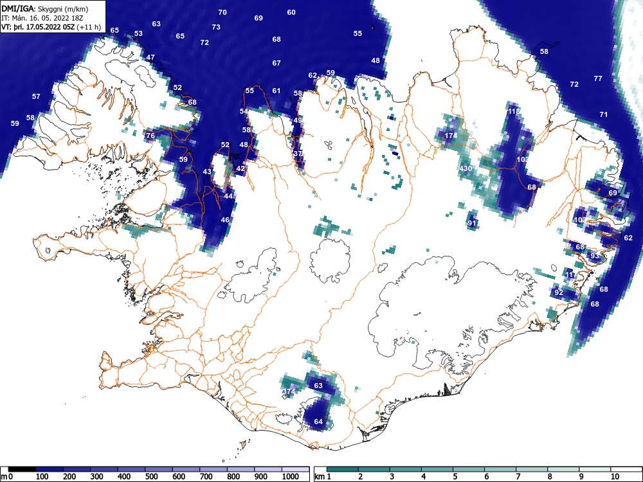Click the 'DMI/IGA: Skyggni (m/km)' title line
The height and width of the screenshot is (482, 643).
tap(45, 8)
